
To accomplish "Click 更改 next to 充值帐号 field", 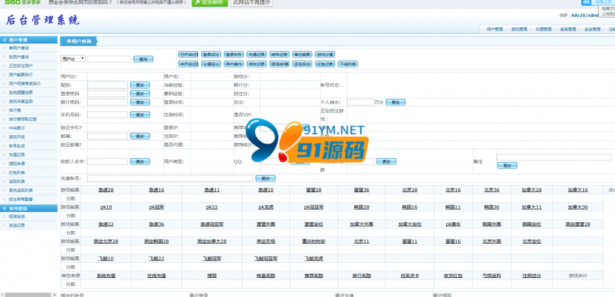I will point(265,178).
